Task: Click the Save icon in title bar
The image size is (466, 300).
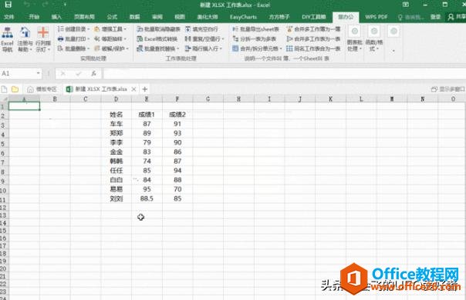Action: (x=8, y=5)
